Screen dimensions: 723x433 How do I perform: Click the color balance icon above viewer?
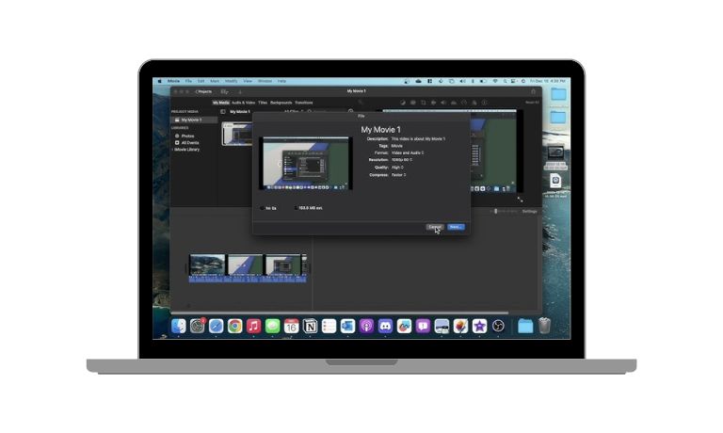(403, 102)
